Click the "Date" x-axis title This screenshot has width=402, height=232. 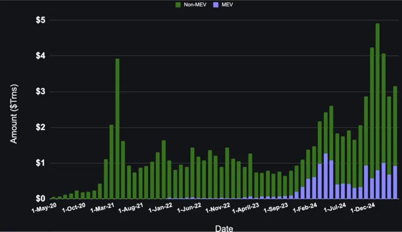click(224, 228)
